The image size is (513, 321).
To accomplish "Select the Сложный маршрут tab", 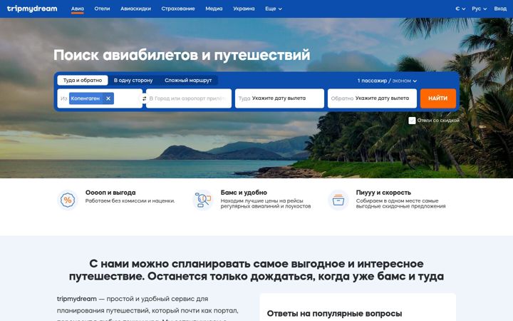I will tap(188, 80).
